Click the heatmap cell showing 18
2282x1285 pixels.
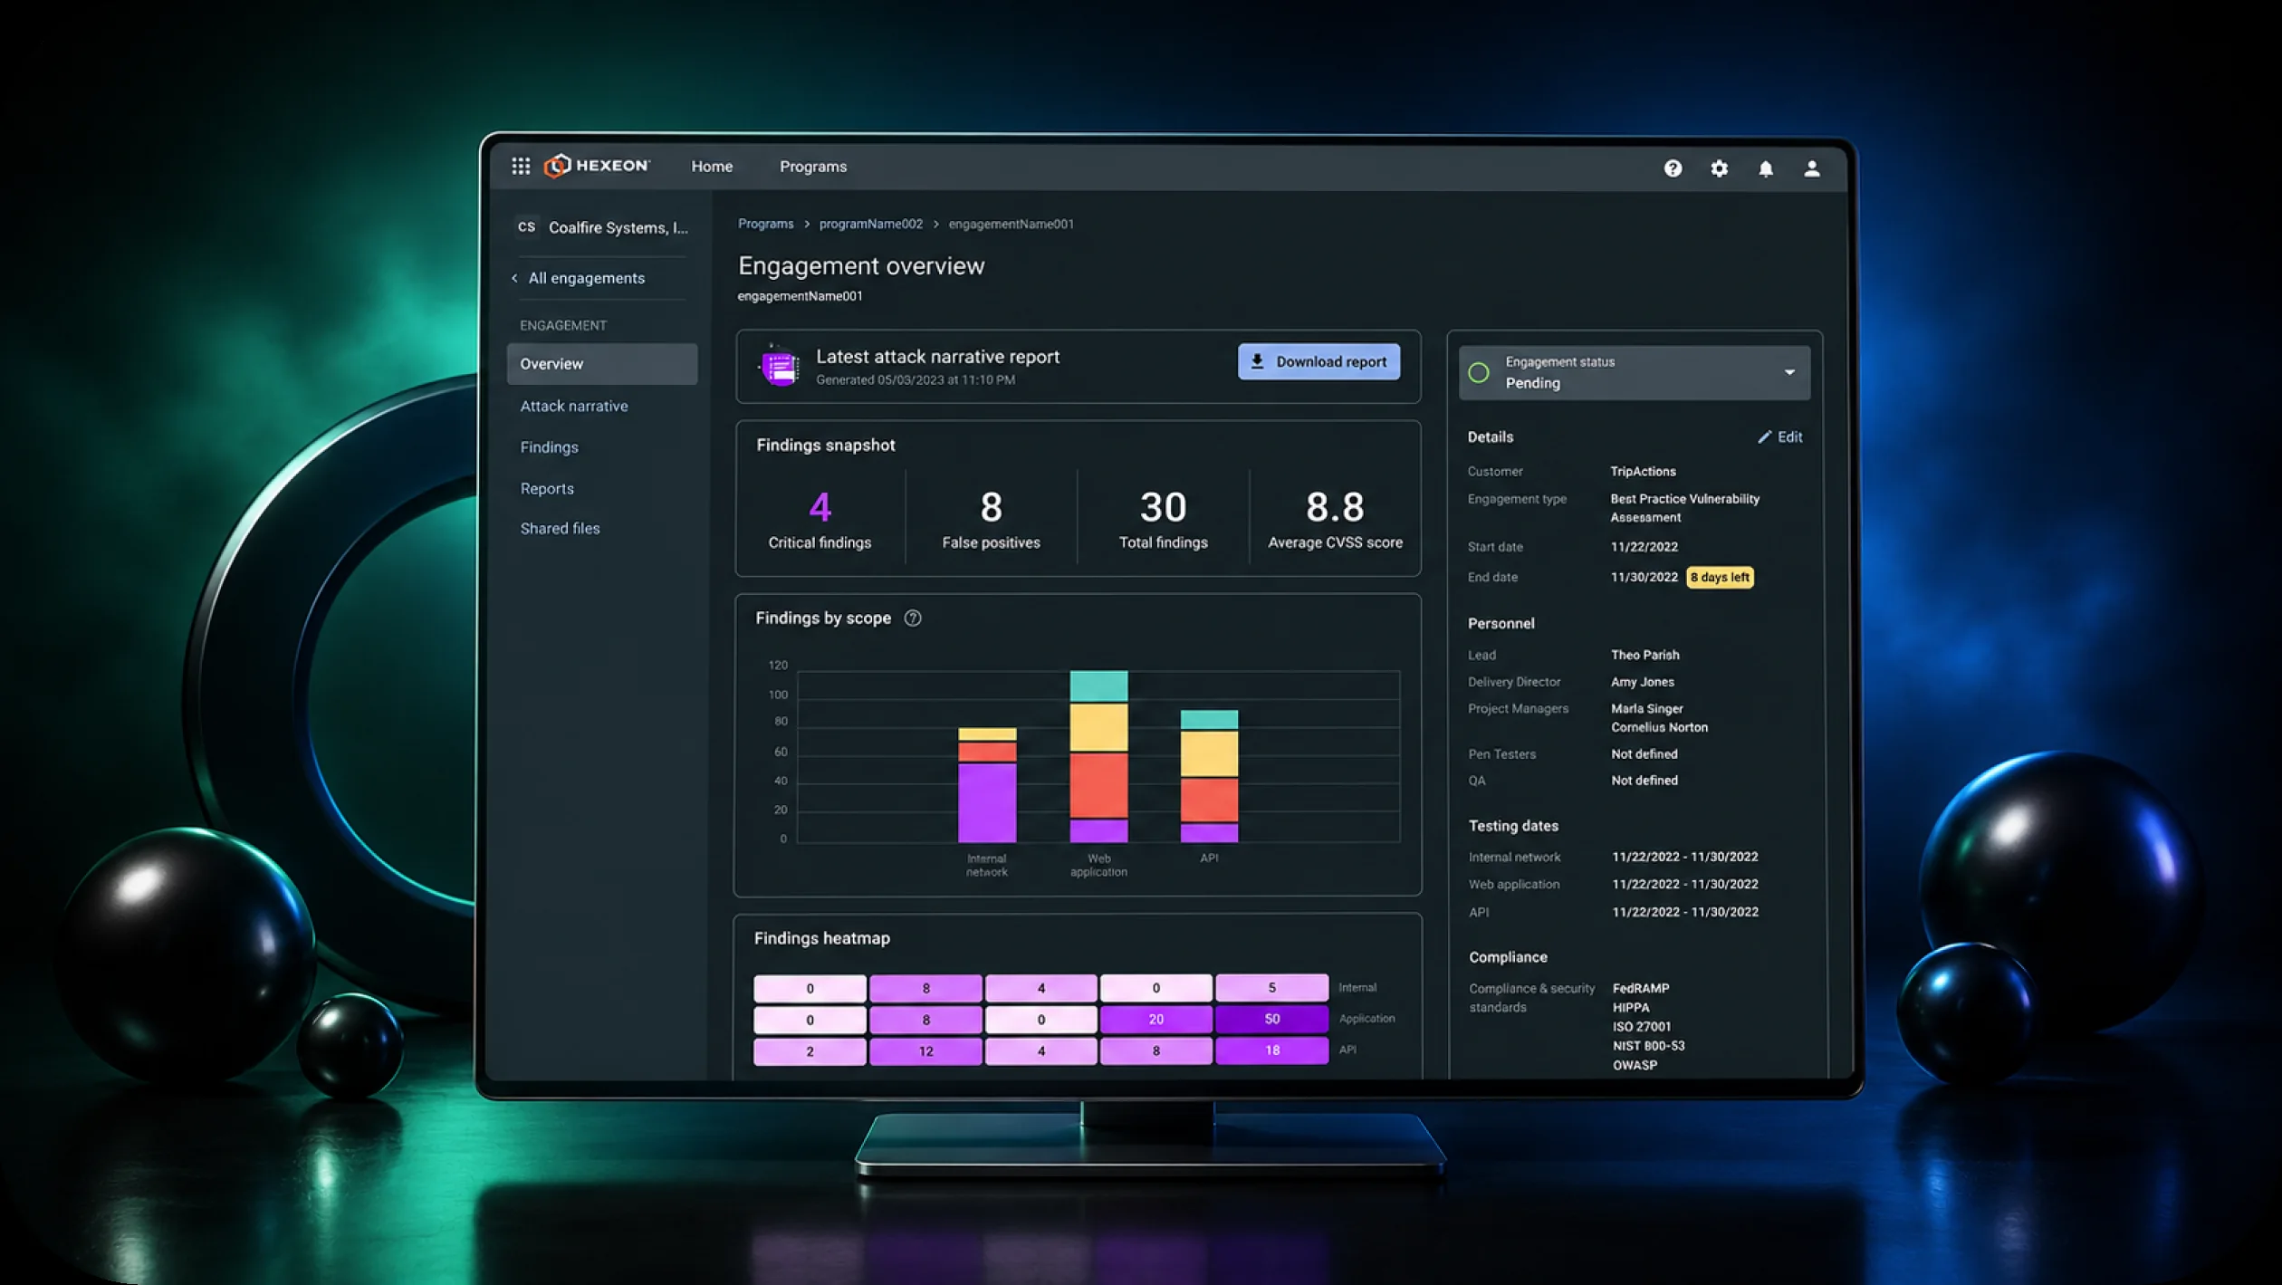pos(1271,1050)
